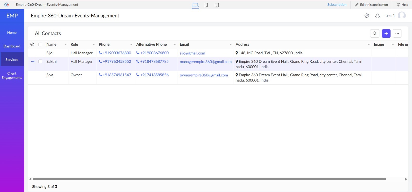Open the Address column dropdown arrow
This screenshot has width=412, height=192.
tap(368, 45)
